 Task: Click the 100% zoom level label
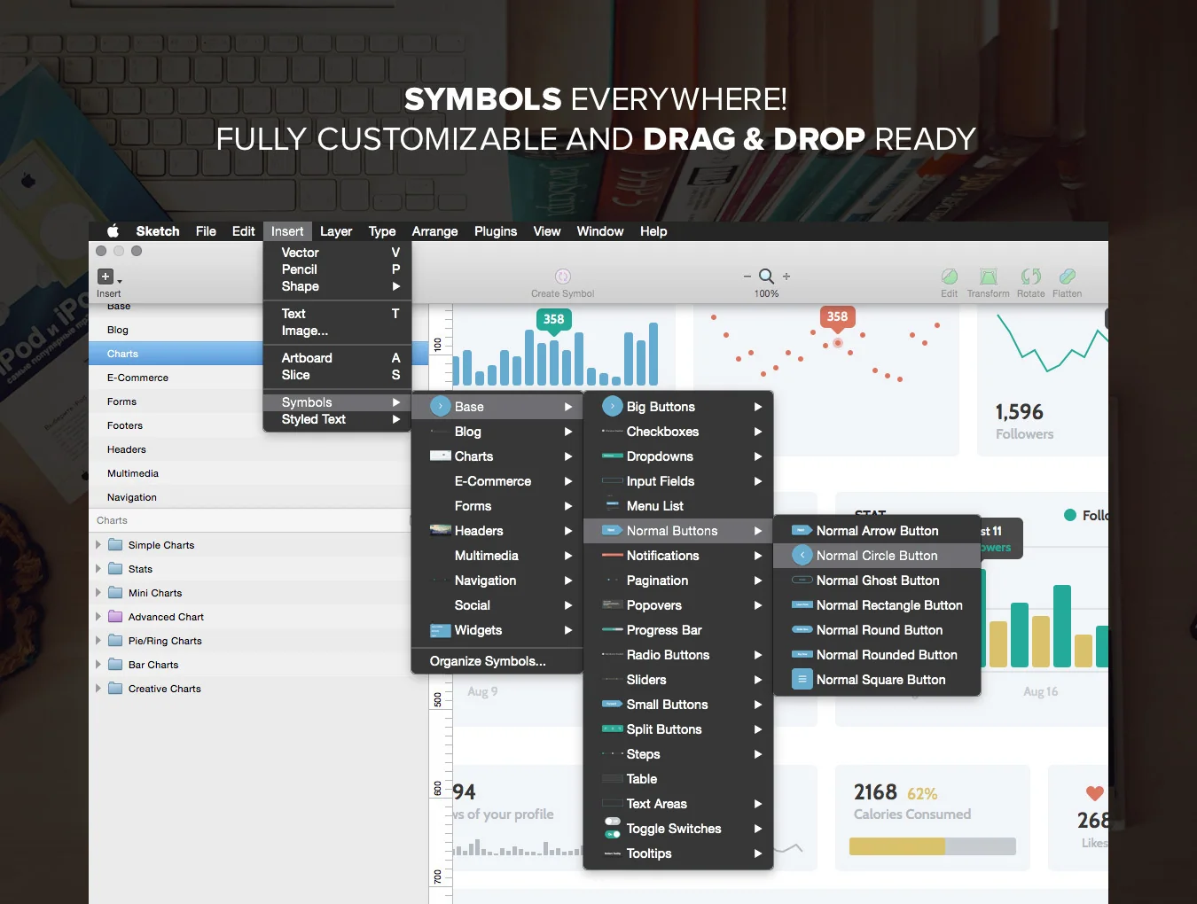(767, 293)
